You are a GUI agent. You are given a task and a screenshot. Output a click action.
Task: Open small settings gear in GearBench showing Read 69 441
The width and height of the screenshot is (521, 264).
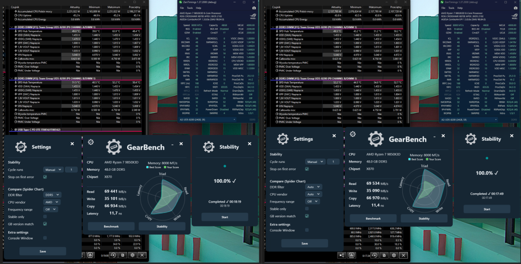[91, 142]
